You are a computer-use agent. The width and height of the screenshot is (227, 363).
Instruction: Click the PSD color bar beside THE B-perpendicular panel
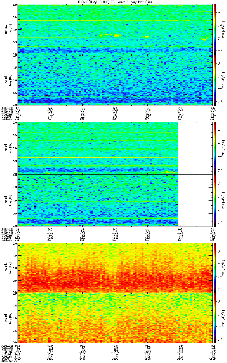215,267
